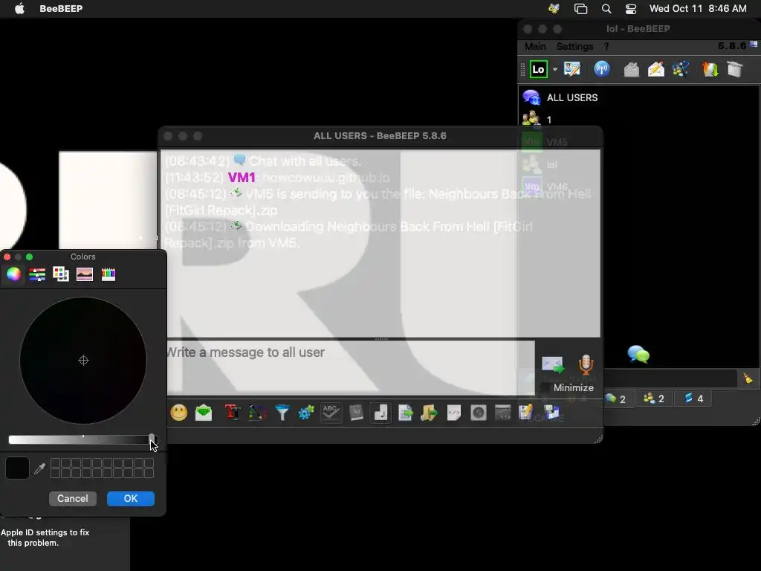Open the ? help menu in BeeBEEP window
The image size is (761, 571).
606,47
